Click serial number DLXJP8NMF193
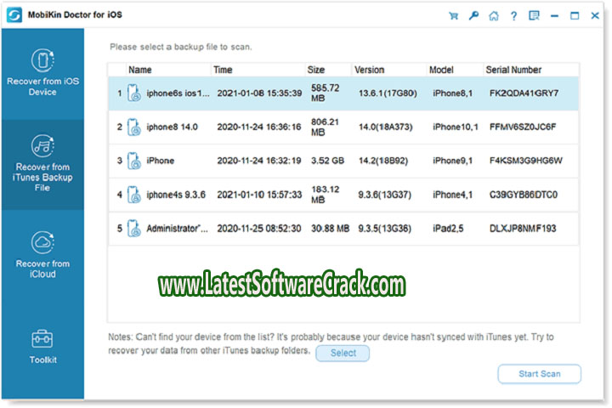 point(523,229)
